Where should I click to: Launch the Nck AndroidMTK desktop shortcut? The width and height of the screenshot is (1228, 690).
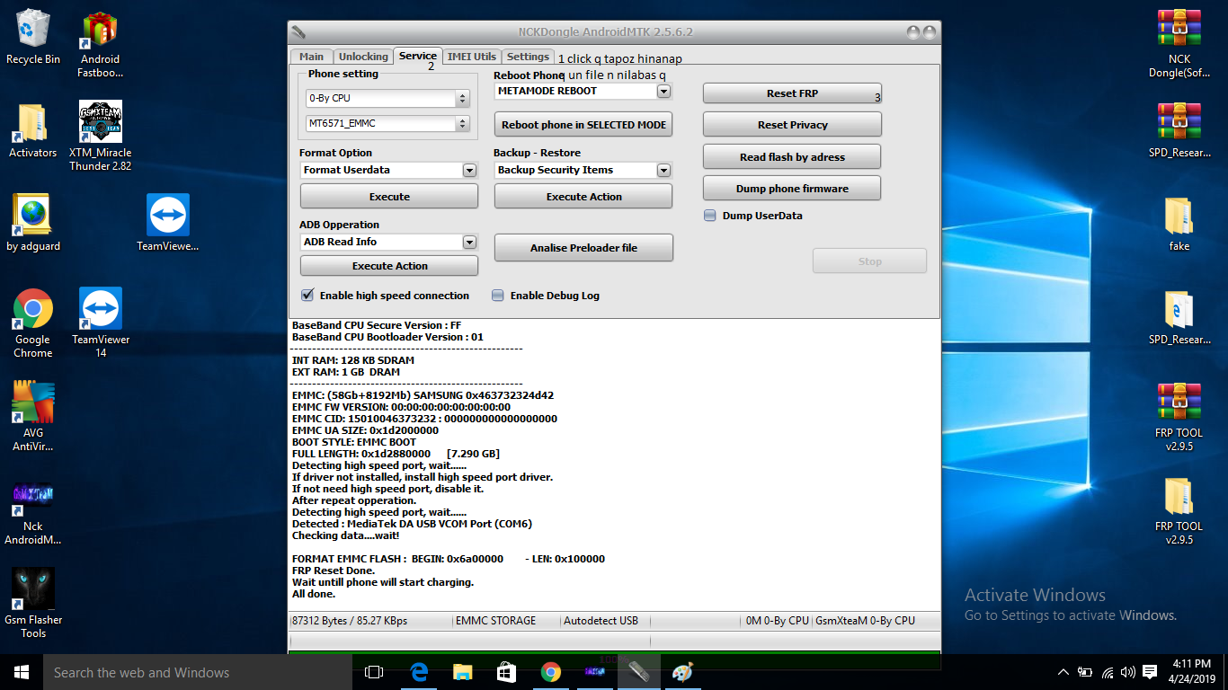pos(33,511)
